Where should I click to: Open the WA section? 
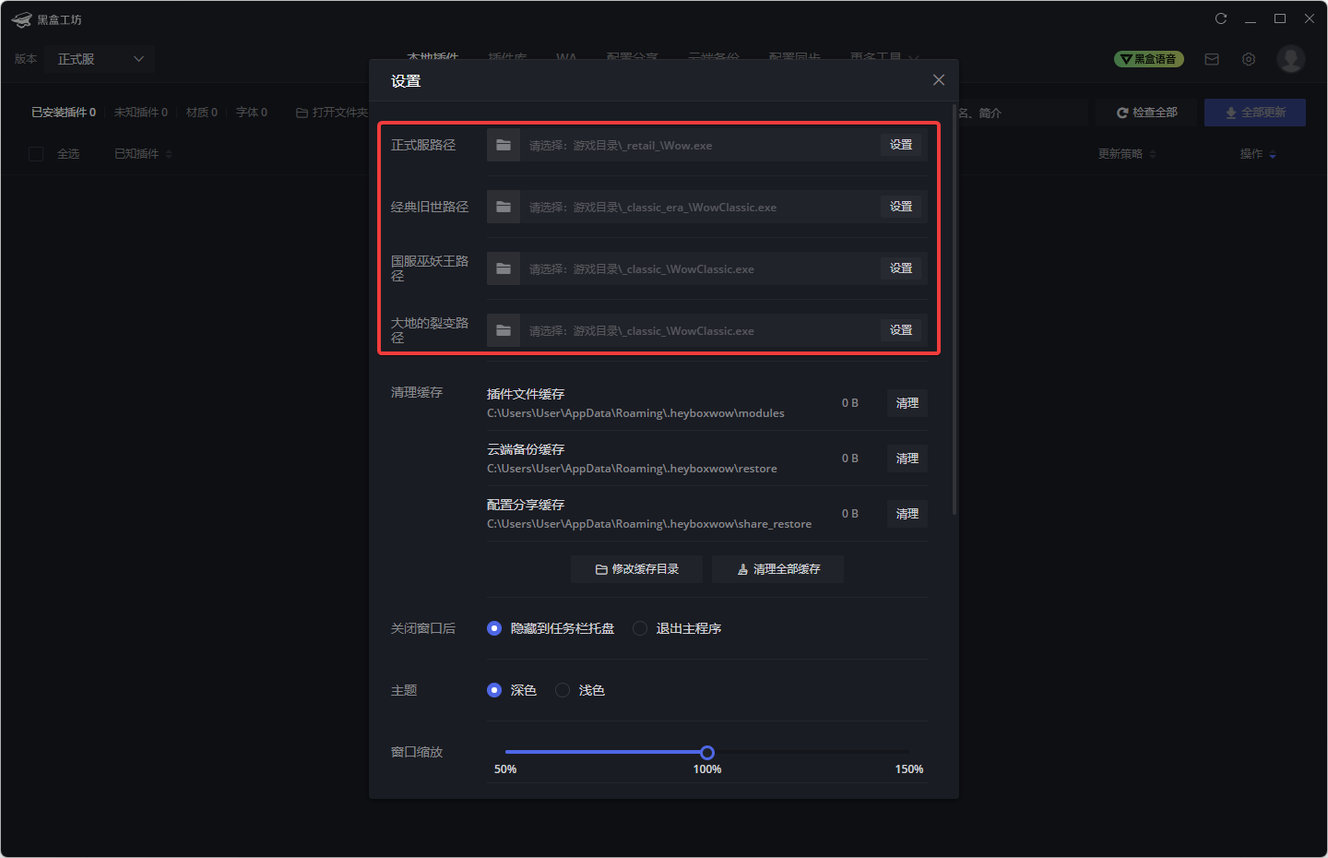566,57
